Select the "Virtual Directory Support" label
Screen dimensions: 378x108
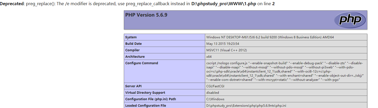145,93
